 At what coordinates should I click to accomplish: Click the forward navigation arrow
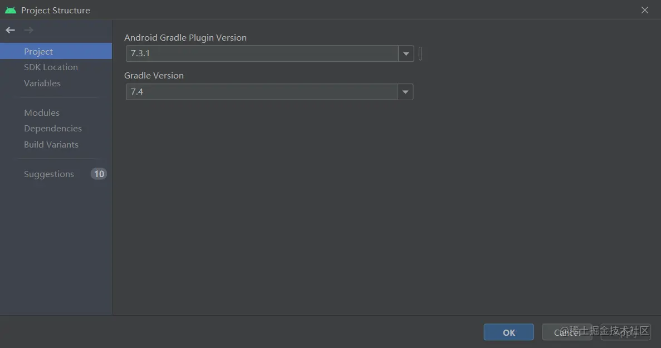(x=27, y=30)
